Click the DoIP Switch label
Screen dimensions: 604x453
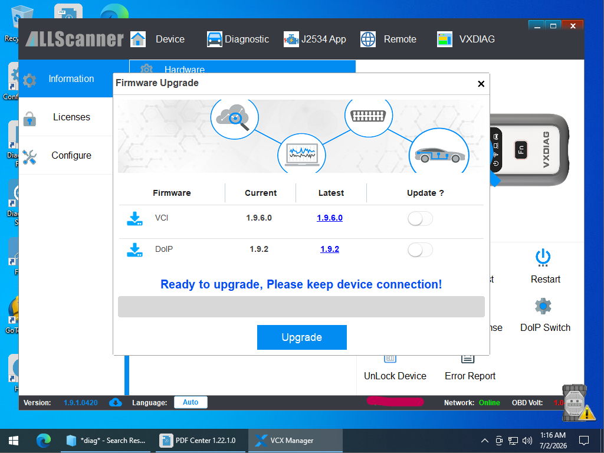pyautogui.click(x=545, y=327)
